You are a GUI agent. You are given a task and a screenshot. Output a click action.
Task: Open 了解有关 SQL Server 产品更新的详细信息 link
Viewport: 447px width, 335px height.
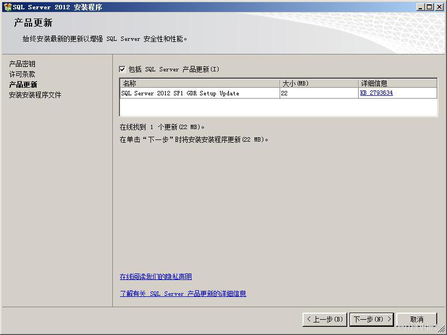[x=183, y=294]
